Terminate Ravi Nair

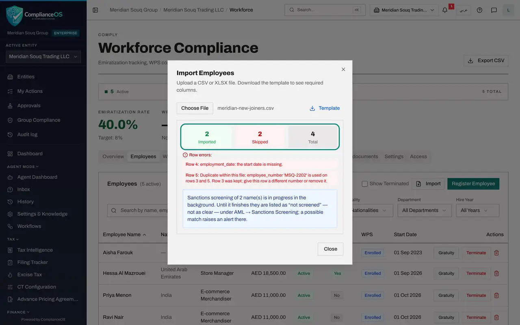[476, 317]
